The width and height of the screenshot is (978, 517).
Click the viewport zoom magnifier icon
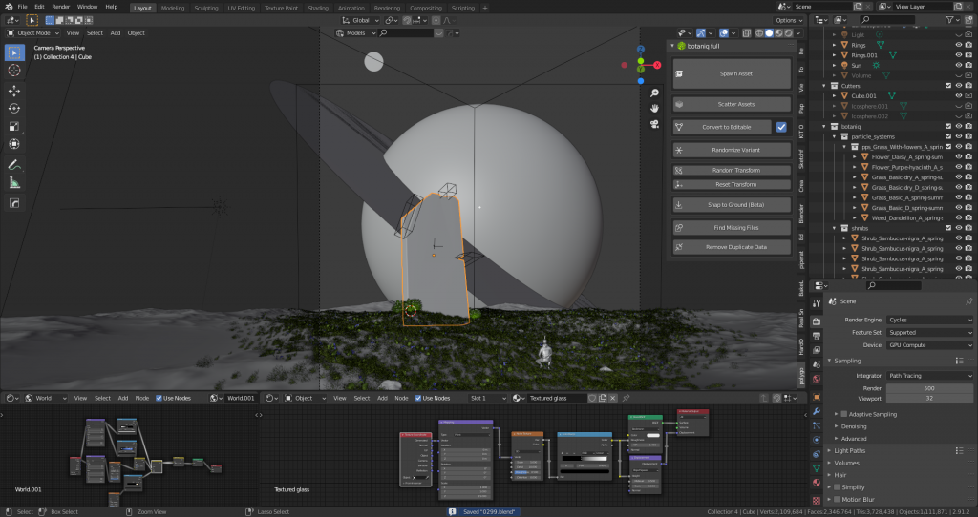(654, 93)
